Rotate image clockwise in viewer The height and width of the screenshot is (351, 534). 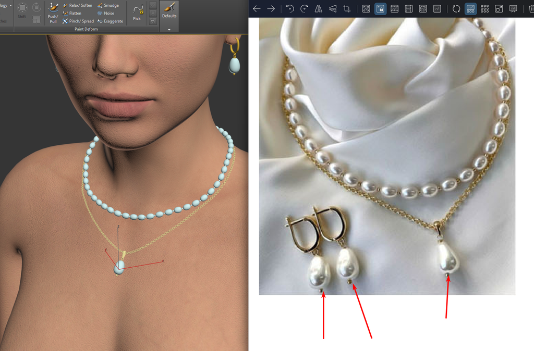pyautogui.click(x=304, y=8)
